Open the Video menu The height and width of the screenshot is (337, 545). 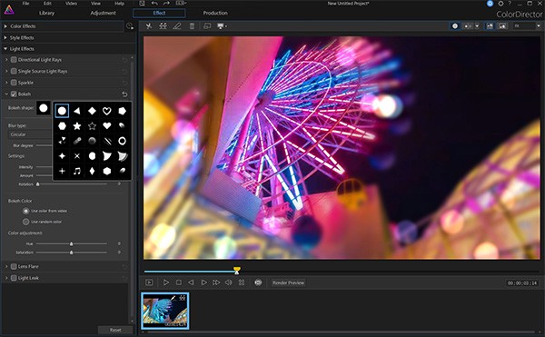coord(71,4)
